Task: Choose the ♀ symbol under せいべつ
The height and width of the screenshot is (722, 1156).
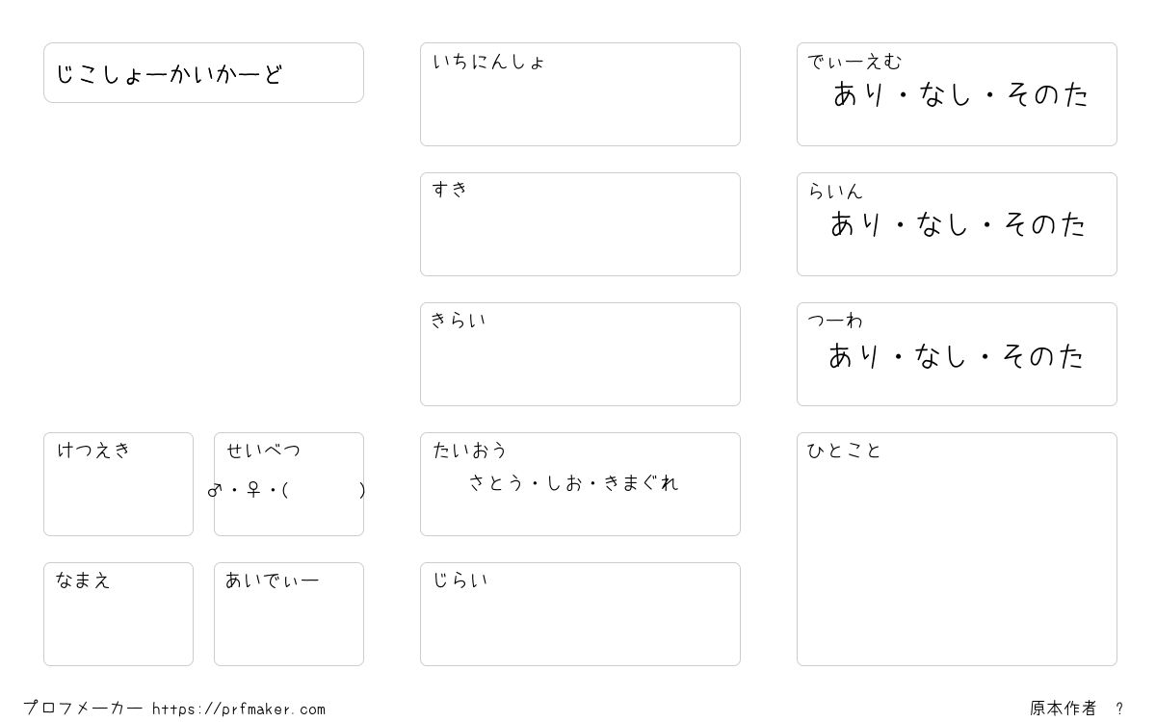Action: [253, 490]
